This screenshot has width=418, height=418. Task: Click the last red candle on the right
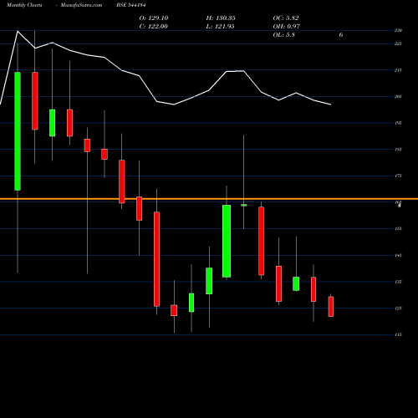coord(331,307)
